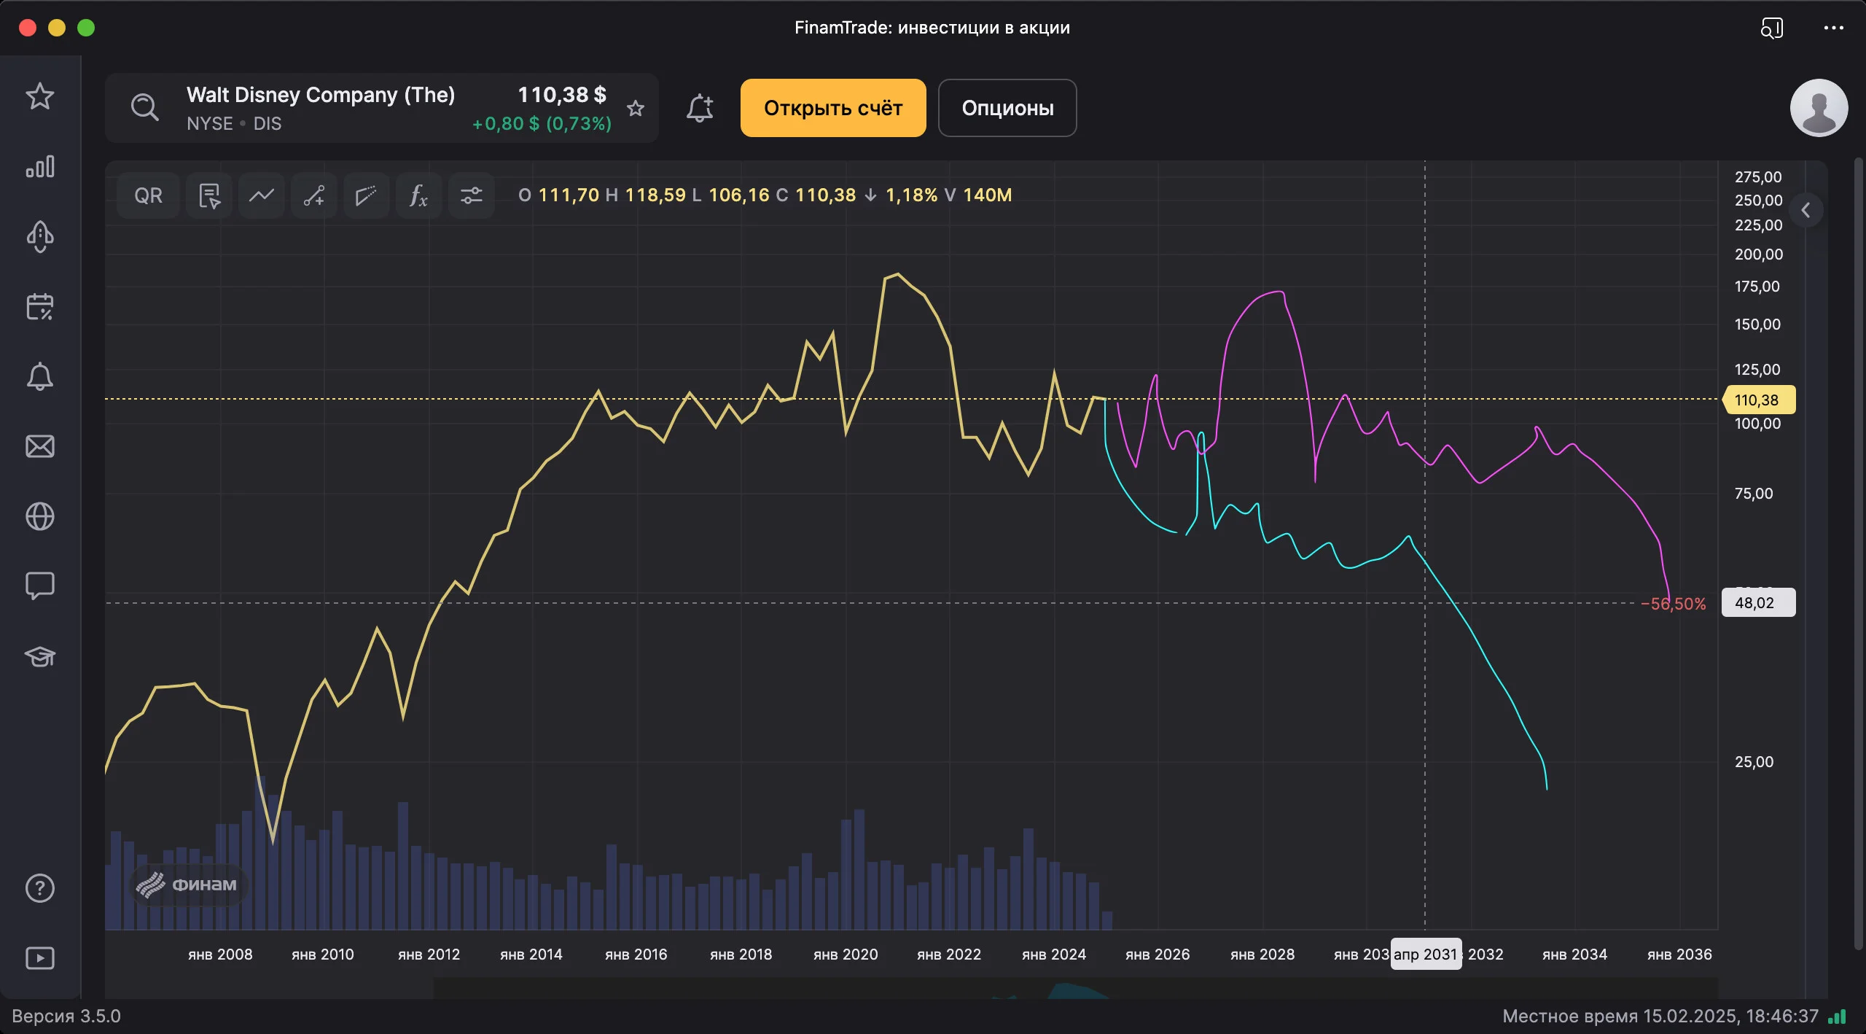Open chart settings sliders icon
Viewport: 1866px width, 1034px height.
tap(472, 195)
